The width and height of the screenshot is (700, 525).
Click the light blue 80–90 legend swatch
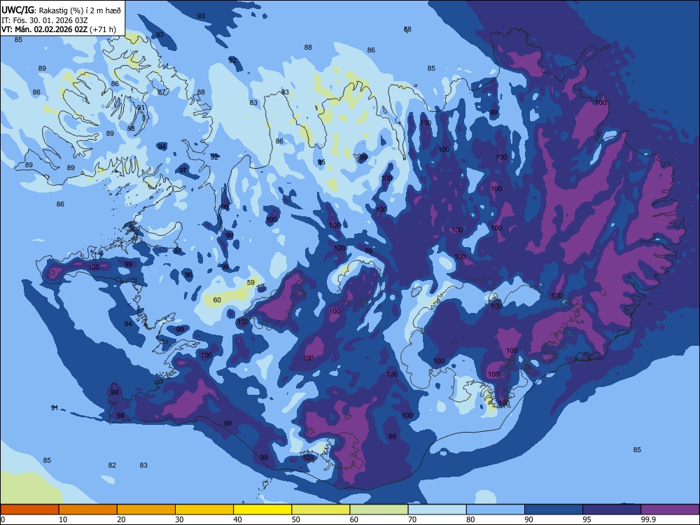coord(496,510)
